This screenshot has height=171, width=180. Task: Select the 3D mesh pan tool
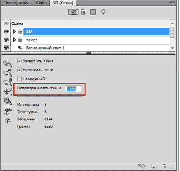coord(7,82)
